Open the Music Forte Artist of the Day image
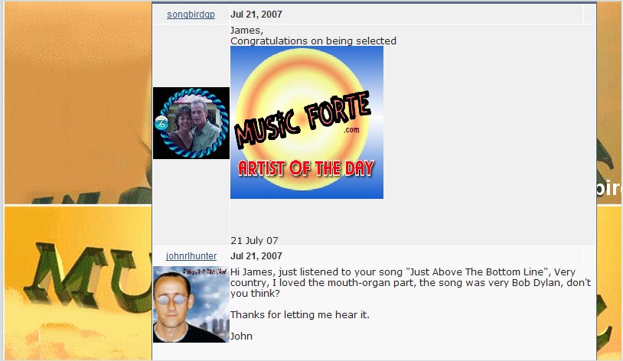 (x=307, y=122)
